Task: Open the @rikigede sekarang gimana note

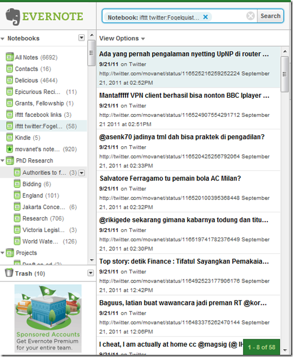Action: tap(189, 233)
